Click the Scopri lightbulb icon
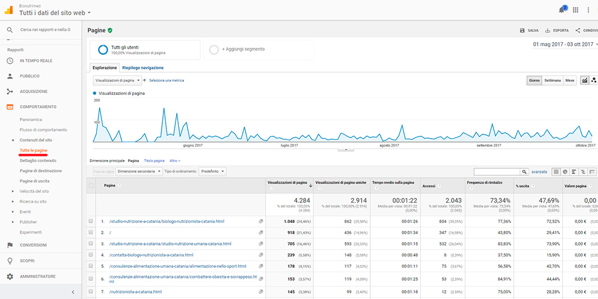This screenshot has height=299, width=598. click(x=10, y=260)
